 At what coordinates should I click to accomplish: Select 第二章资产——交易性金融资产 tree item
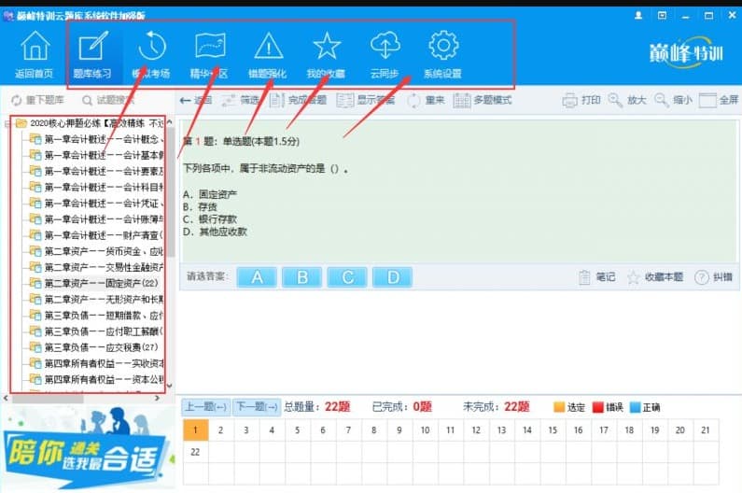pos(96,267)
